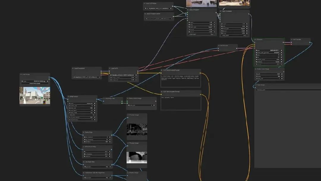Collapse the Load IPAdapter Model node dot
This screenshot has width=321, height=181.
point(145,14)
